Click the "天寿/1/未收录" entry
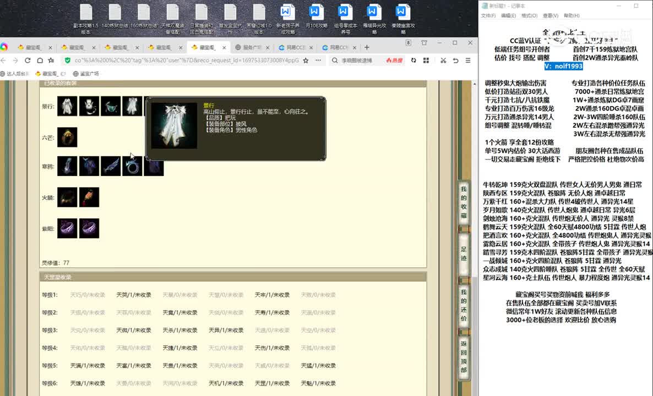This screenshot has width=653, height=396. pos(273,313)
